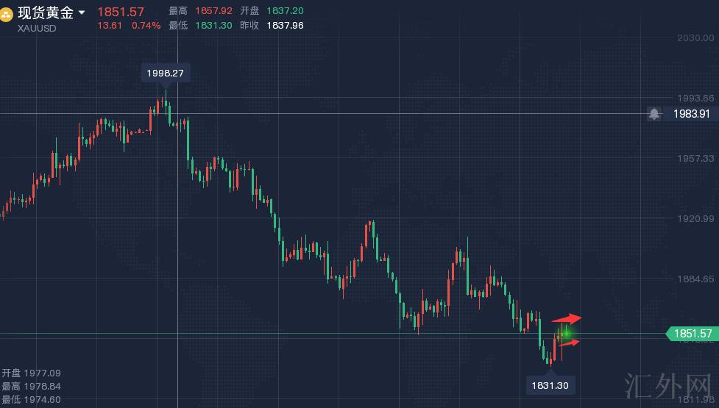Click the 1998.27 high price marker
Screen dimensions: 719x408
[x=165, y=73]
